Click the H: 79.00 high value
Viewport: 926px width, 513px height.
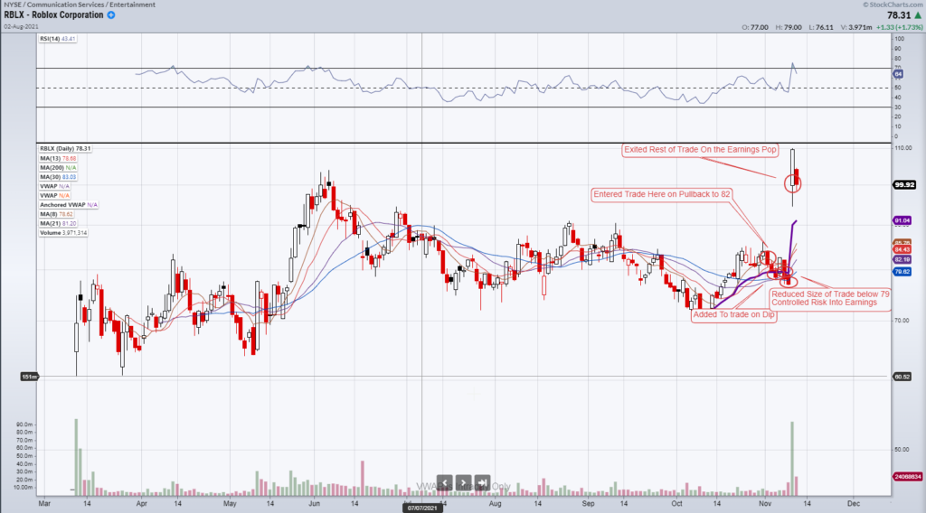[789, 27]
